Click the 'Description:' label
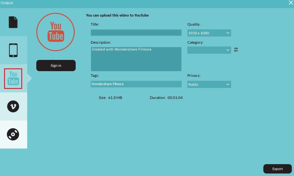This screenshot has width=294, height=176. point(101,42)
